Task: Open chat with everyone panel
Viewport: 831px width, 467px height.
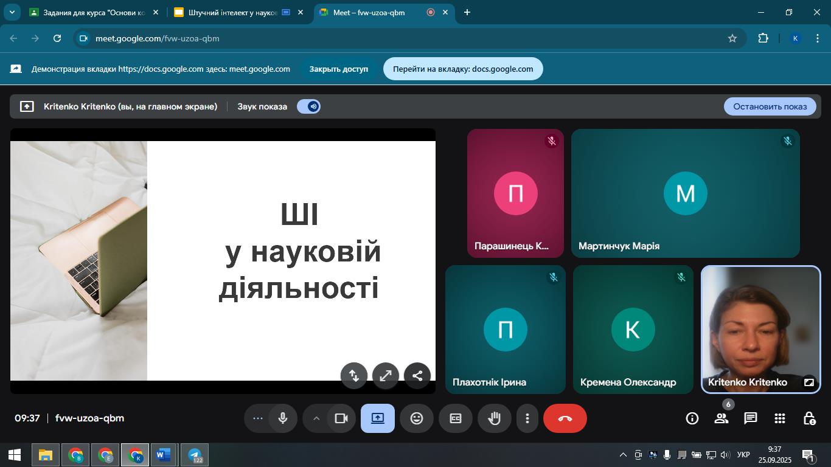Action: (x=750, y=418)
